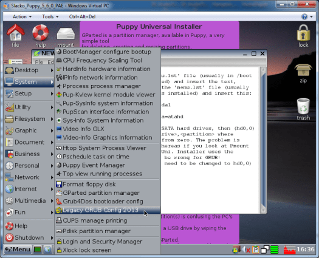This screenshot has width=319, height=258.
Task: Launch Sys-Info System Information
Action: click(x=108, y=120)
